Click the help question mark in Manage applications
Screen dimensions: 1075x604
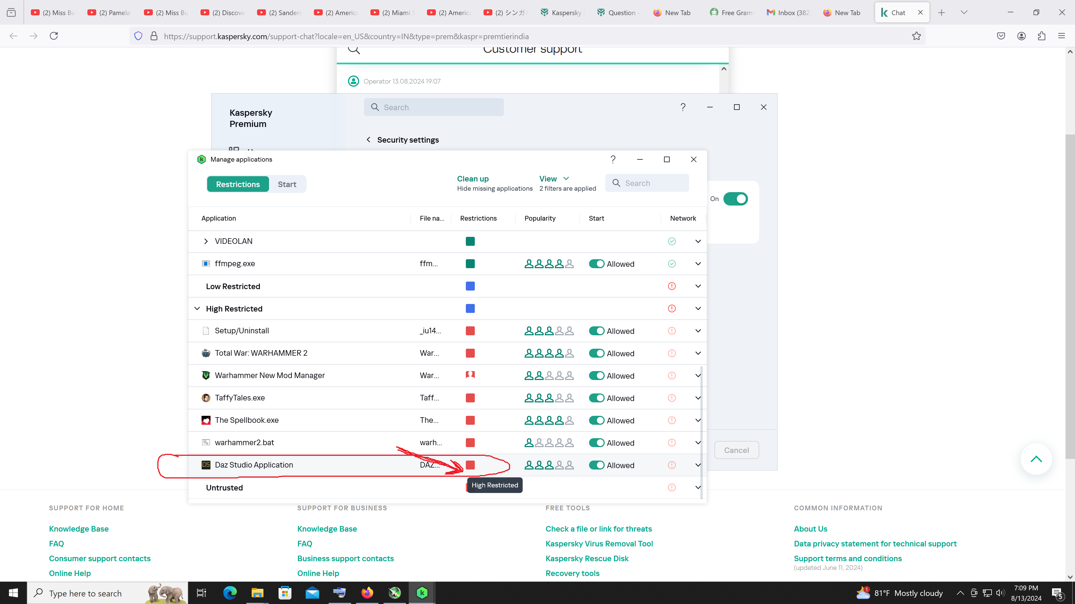pyautogui.click(x=613, y=159)
